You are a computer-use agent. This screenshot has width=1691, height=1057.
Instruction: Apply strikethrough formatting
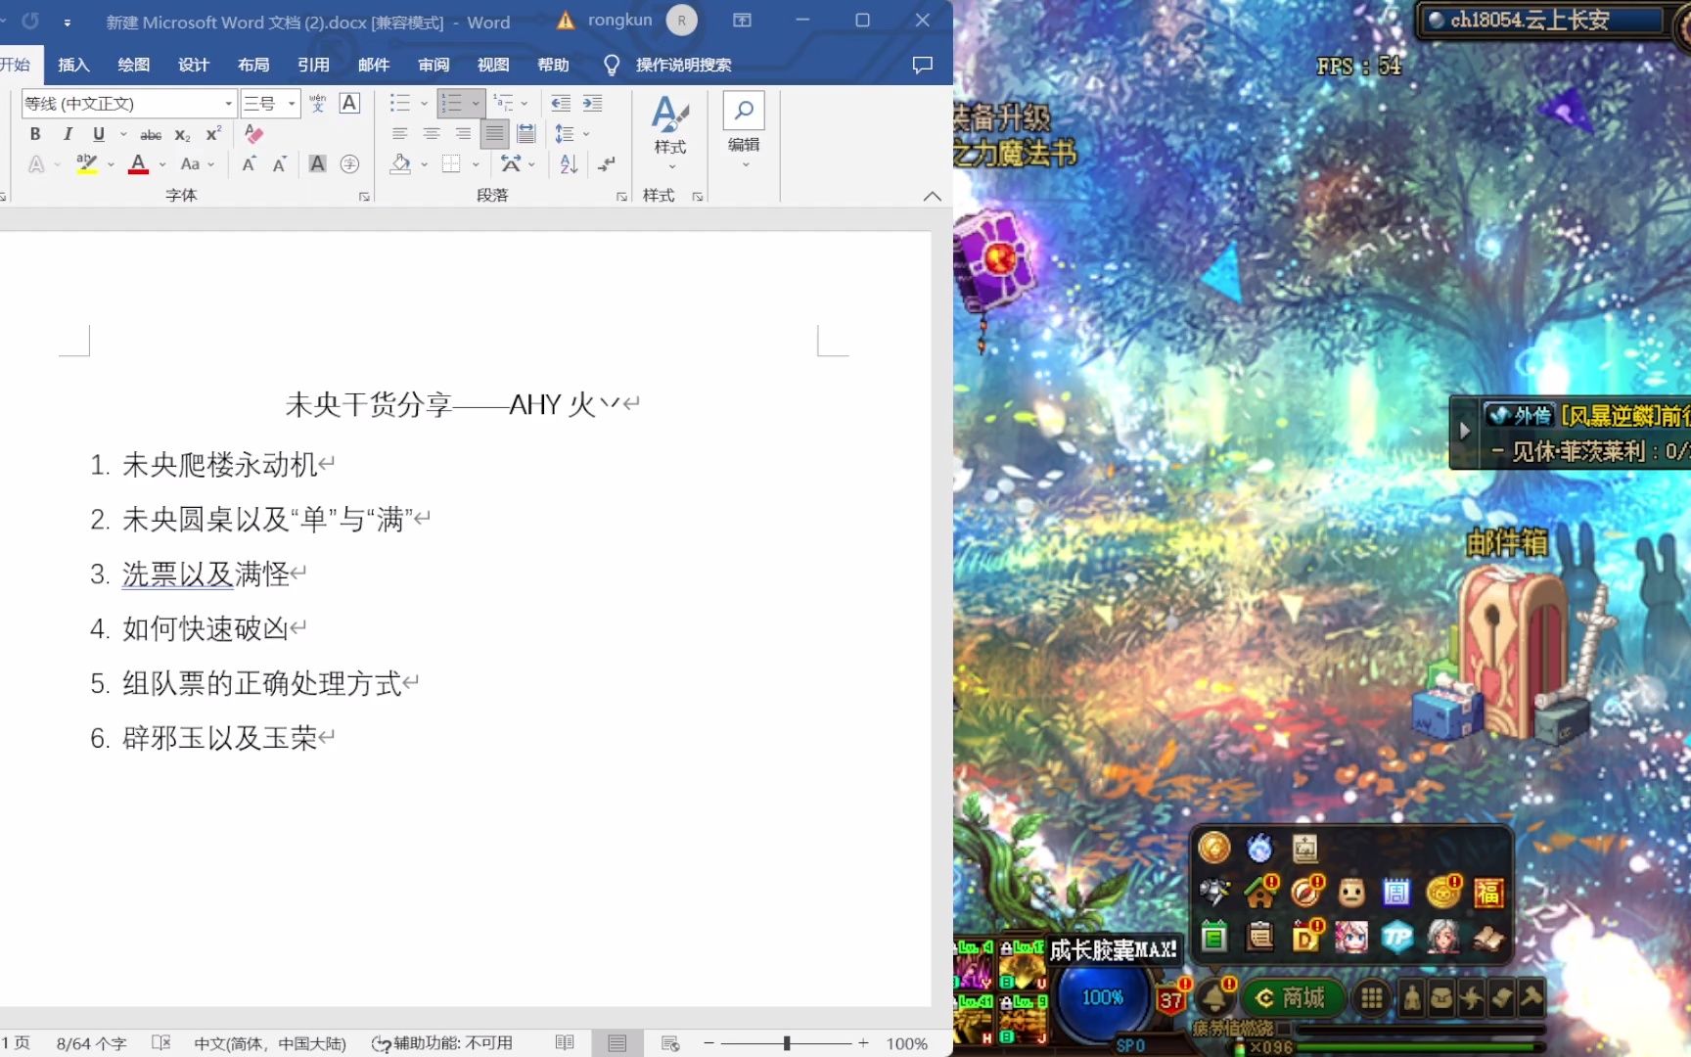pyautogui.click(x=151, y=134)
